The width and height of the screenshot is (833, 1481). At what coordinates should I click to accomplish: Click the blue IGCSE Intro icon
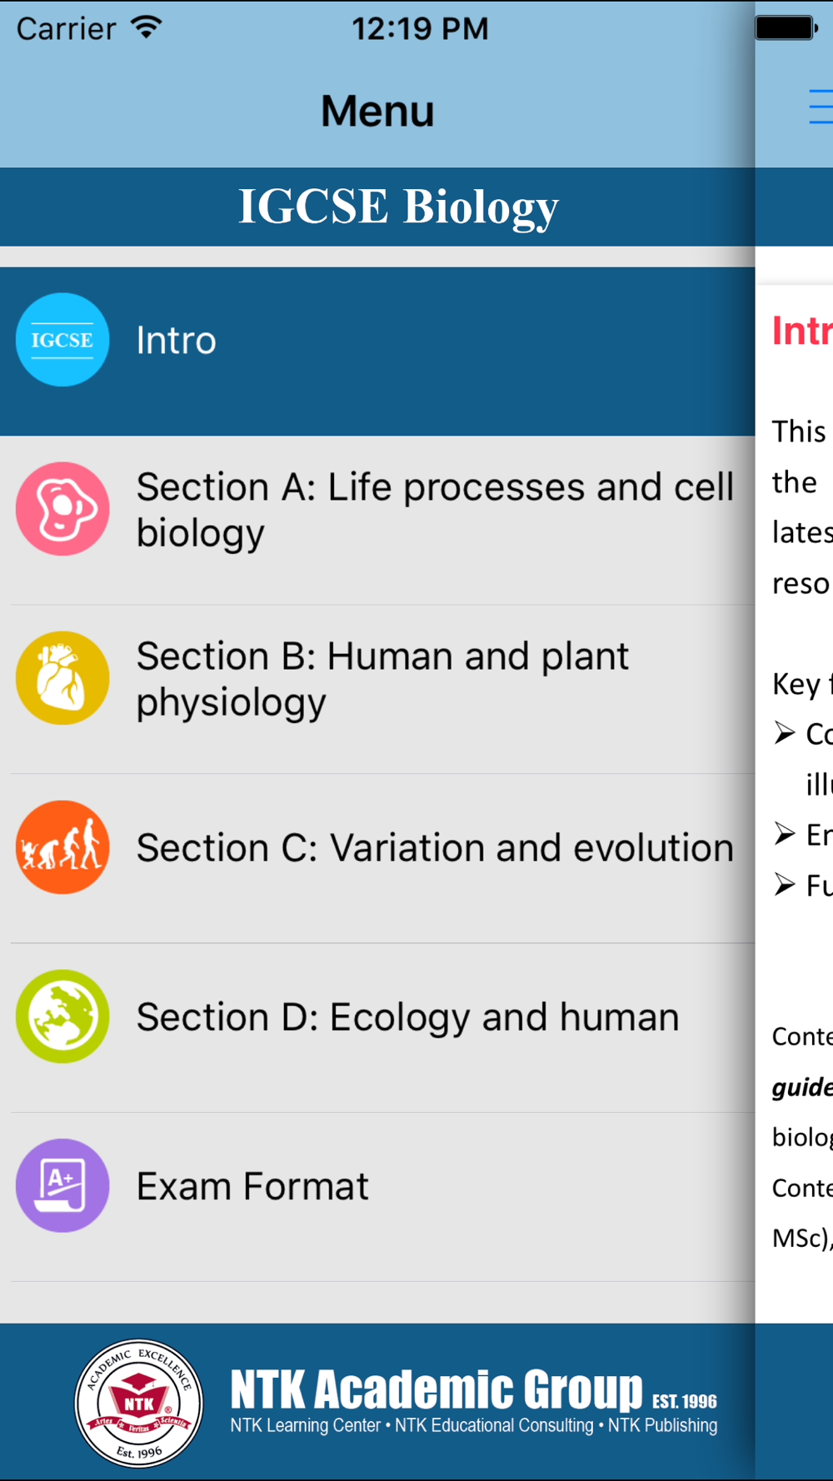point(62,340)
